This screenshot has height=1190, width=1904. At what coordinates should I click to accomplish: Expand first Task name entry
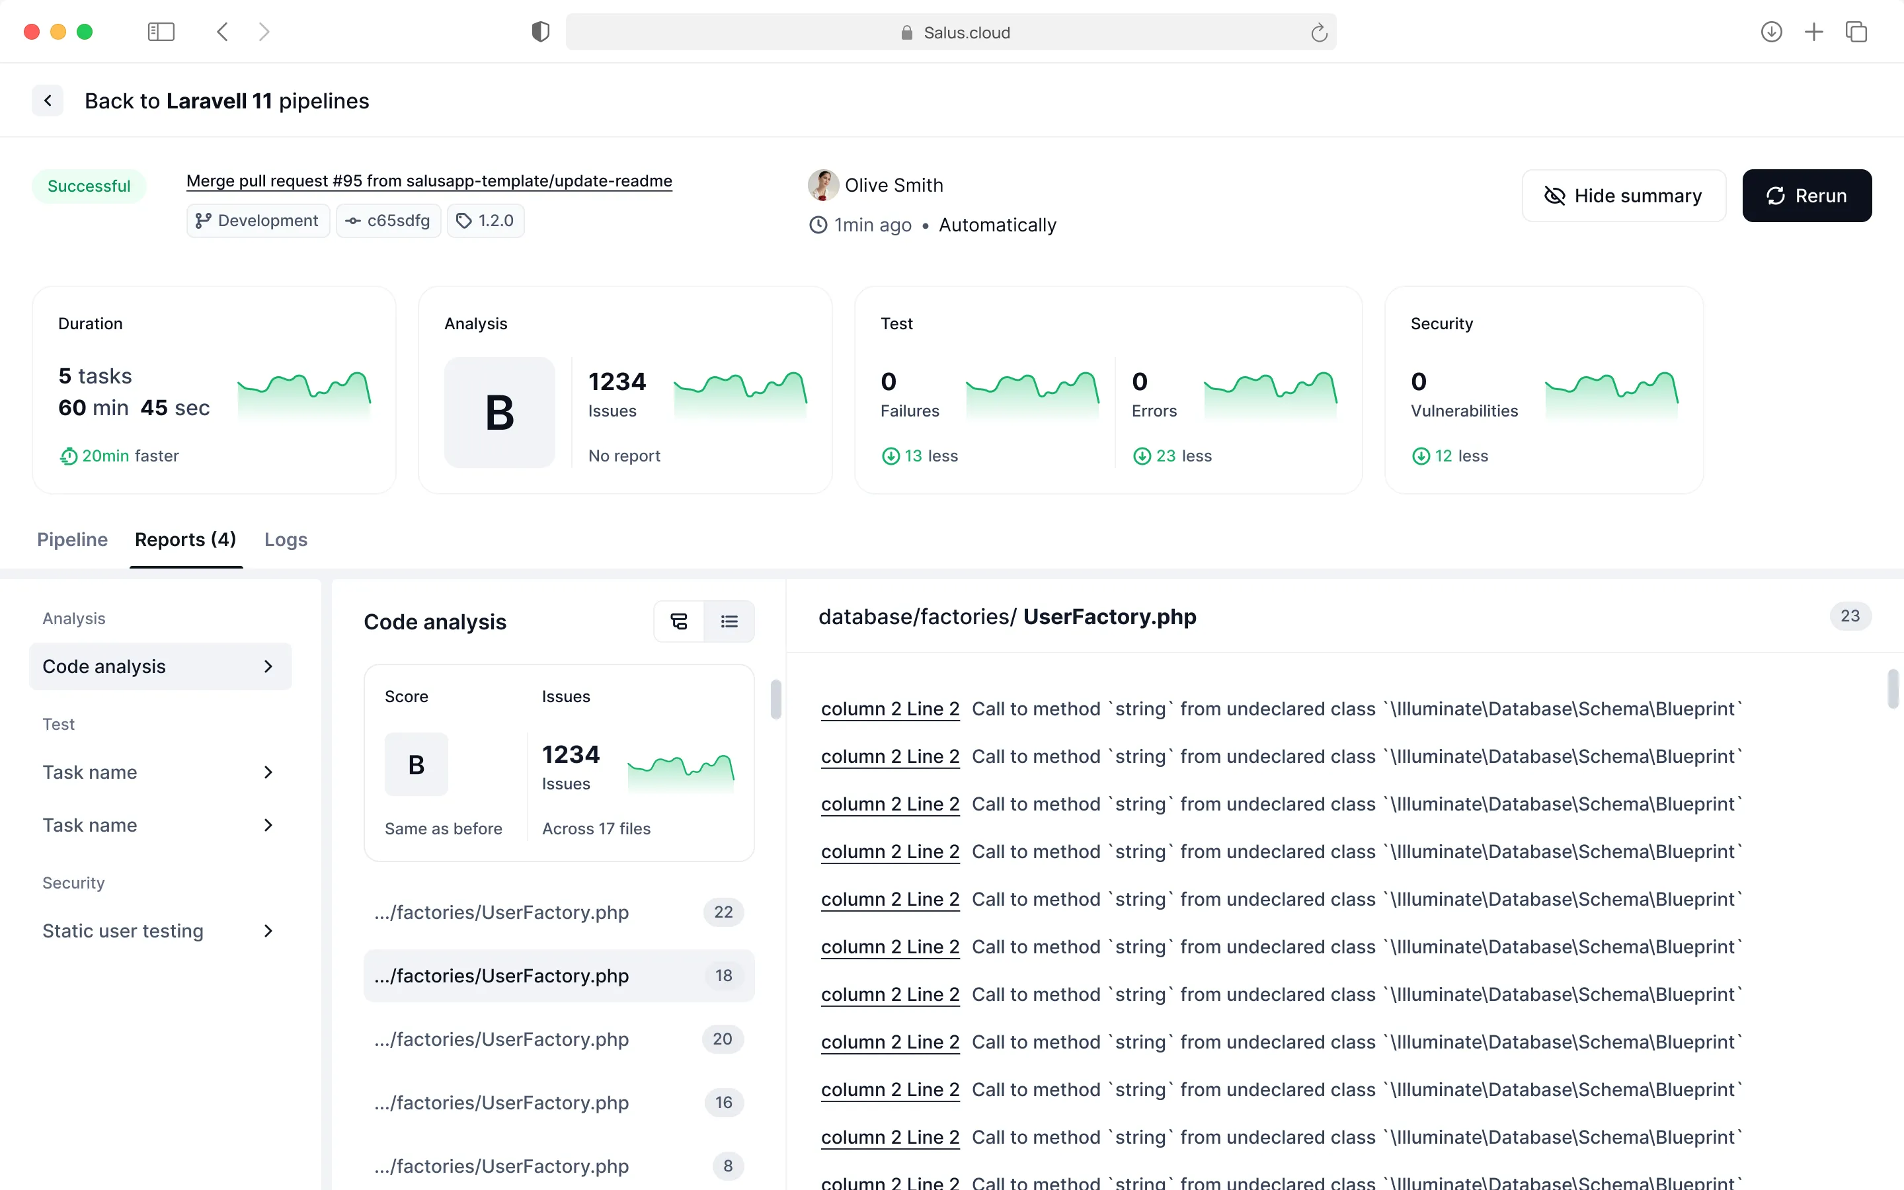pyautogui.click(x=161, y=772)
